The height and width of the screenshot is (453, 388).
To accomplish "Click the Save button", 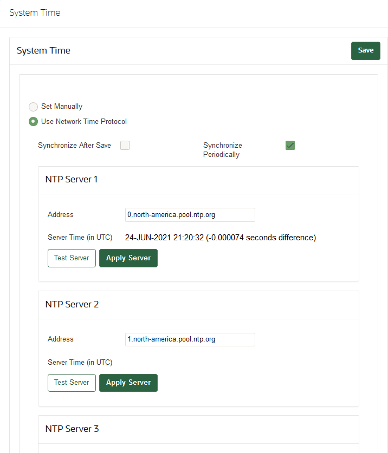I will click(x=365, y=50).
